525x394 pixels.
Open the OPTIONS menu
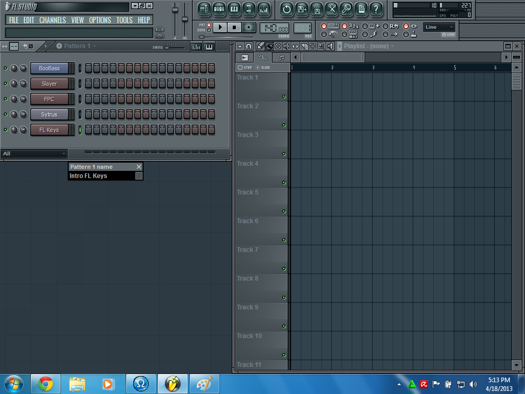[x=100, y=20]
